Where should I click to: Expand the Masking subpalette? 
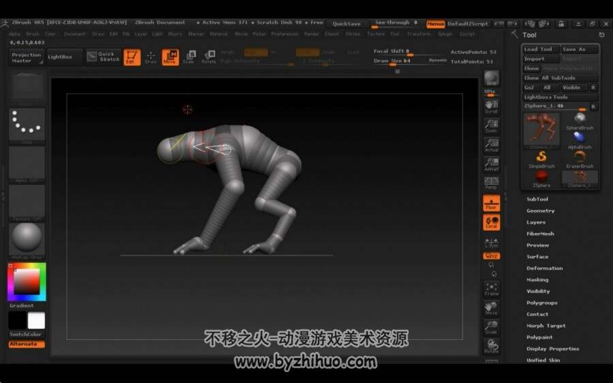[537, 279]
